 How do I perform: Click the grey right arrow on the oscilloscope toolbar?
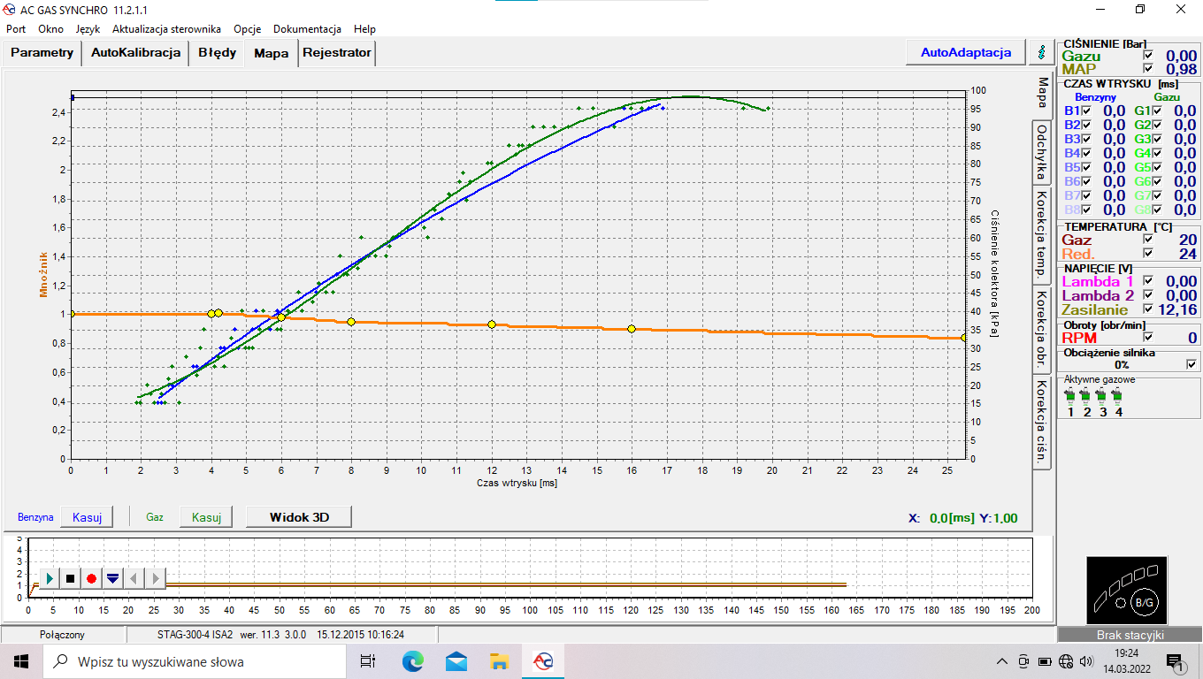tap(155, 578)
